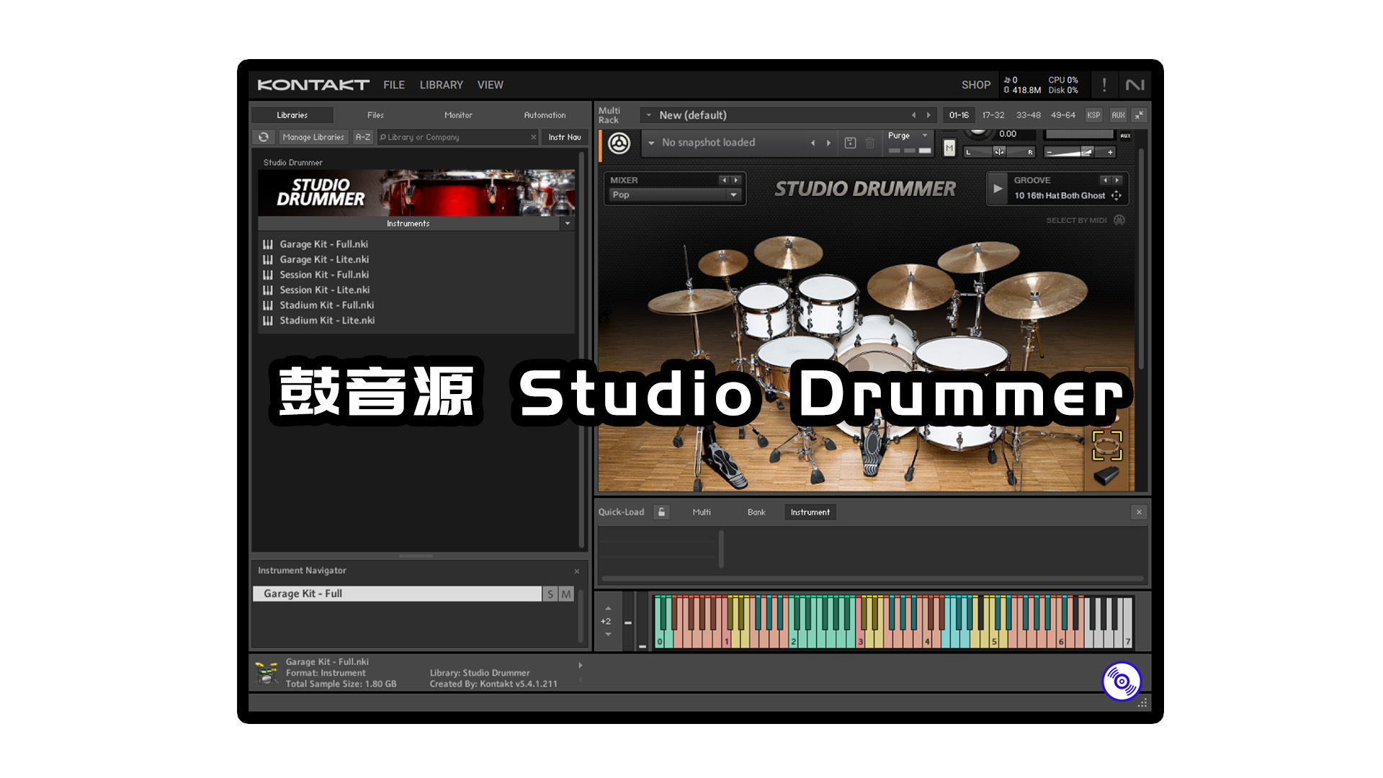
Task: Open the LIBRARY menu
Action: pos(442,85)
